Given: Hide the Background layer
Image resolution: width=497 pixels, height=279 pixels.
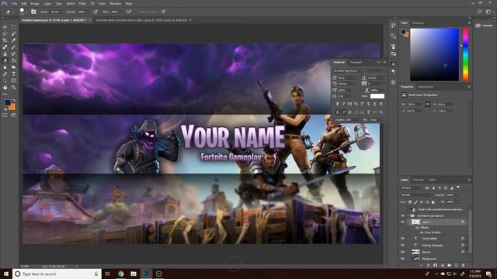Looking at the screenshot, I should [x=402, y=259].
